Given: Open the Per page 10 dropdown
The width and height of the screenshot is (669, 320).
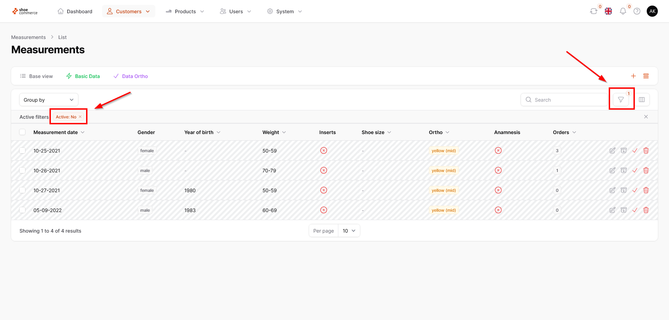Looking at the screenshot, I should coord(349,231).
